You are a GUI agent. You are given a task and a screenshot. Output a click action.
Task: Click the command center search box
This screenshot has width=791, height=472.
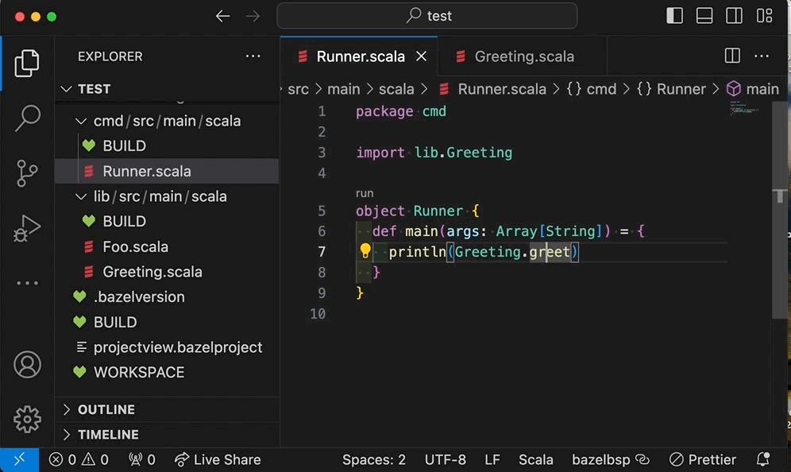coord(426,16)
